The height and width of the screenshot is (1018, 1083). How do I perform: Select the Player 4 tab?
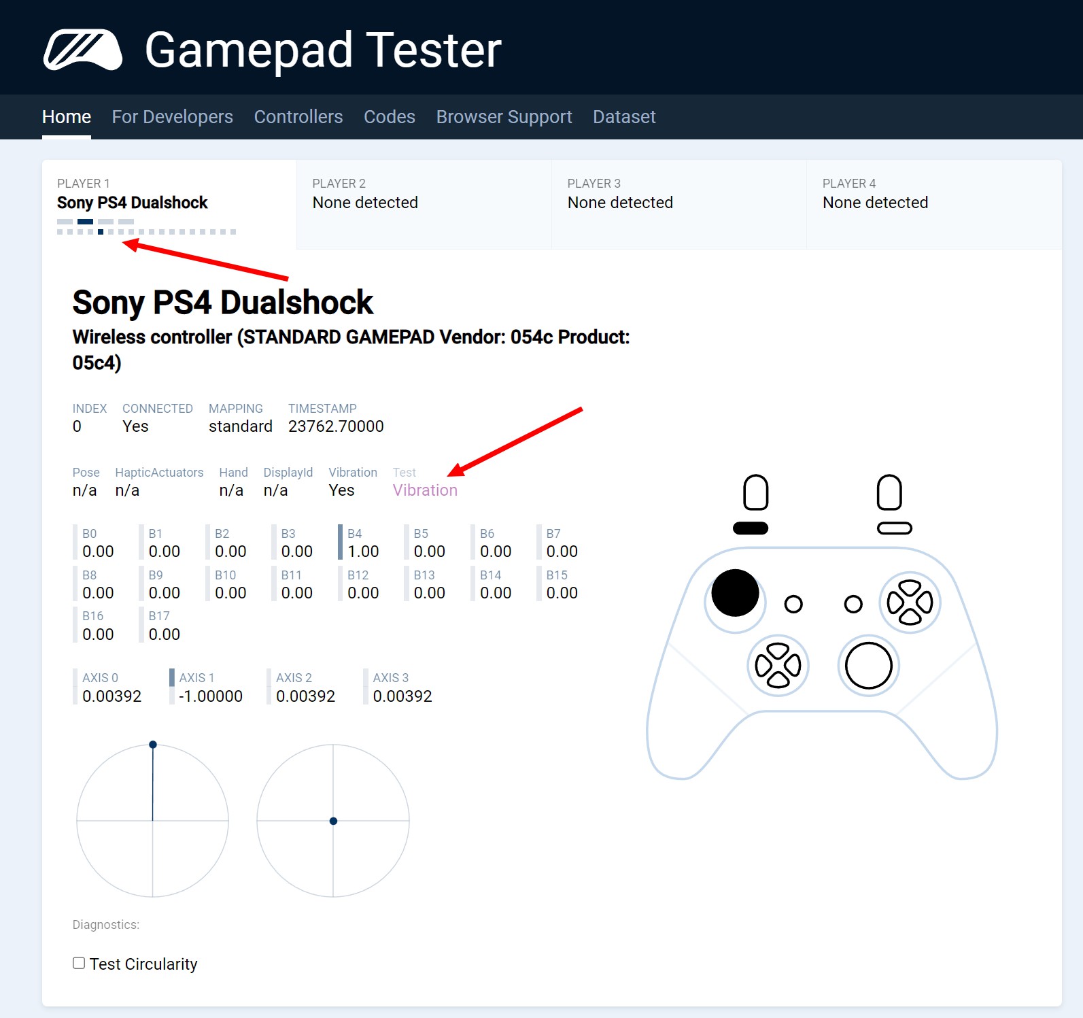point(934,204)
